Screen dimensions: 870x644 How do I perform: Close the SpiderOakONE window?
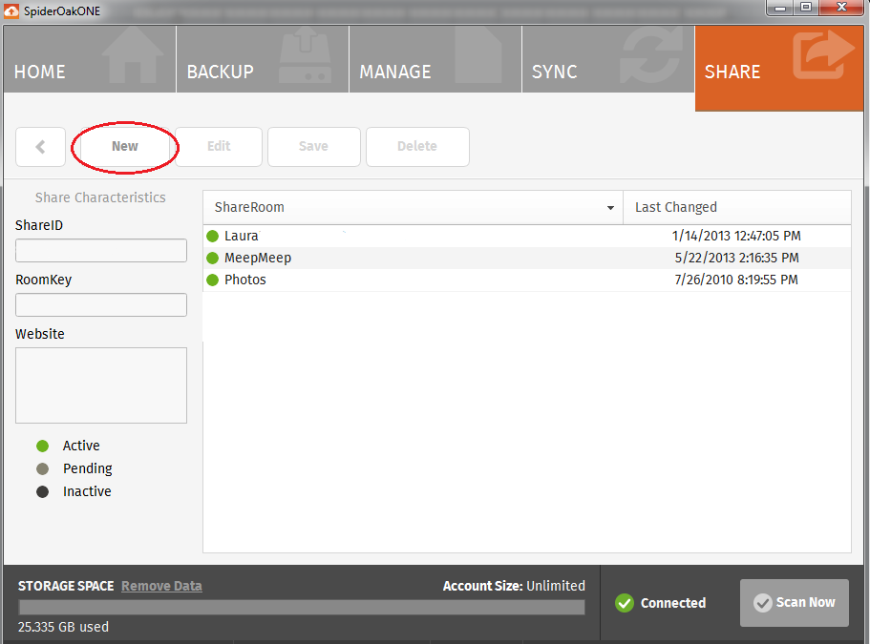[841, 8]
